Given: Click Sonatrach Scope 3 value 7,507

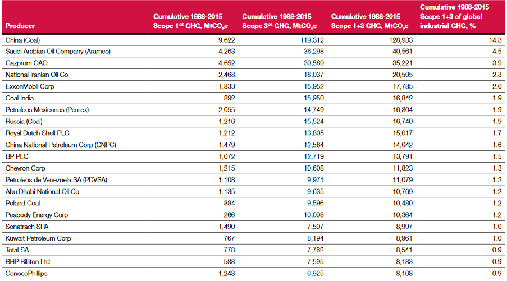Looking at the screenshot, I should (315, 227).
